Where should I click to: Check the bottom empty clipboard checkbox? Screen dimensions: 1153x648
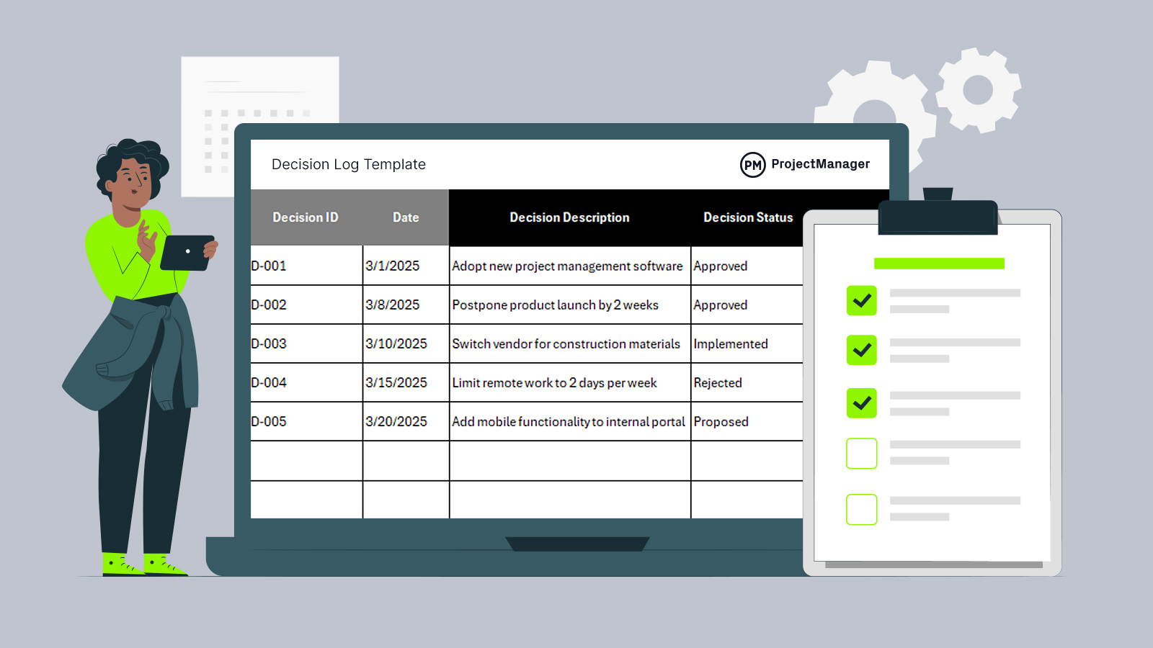[x=861, y=510]
